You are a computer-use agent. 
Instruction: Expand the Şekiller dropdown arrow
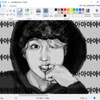[27, 16]
